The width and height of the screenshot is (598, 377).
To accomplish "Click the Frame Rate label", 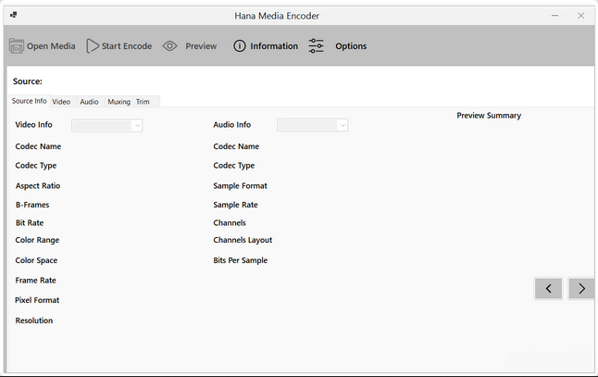I will pyautogui.click(x=35, y=281).
